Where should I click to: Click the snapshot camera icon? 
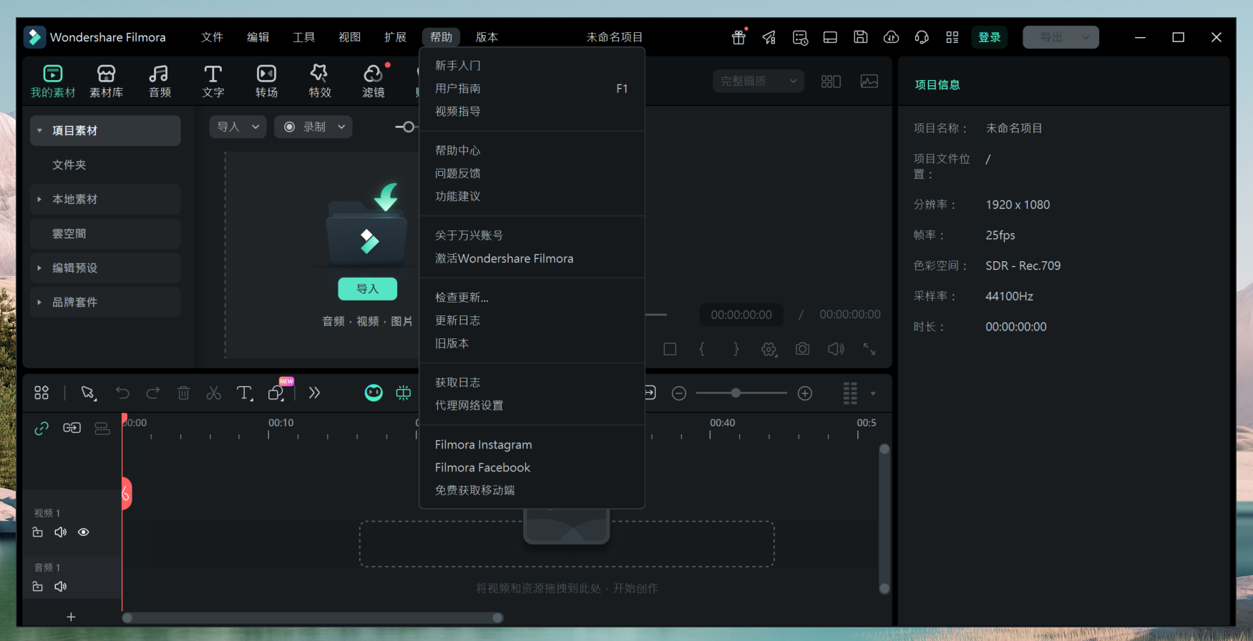coord(802,349)
